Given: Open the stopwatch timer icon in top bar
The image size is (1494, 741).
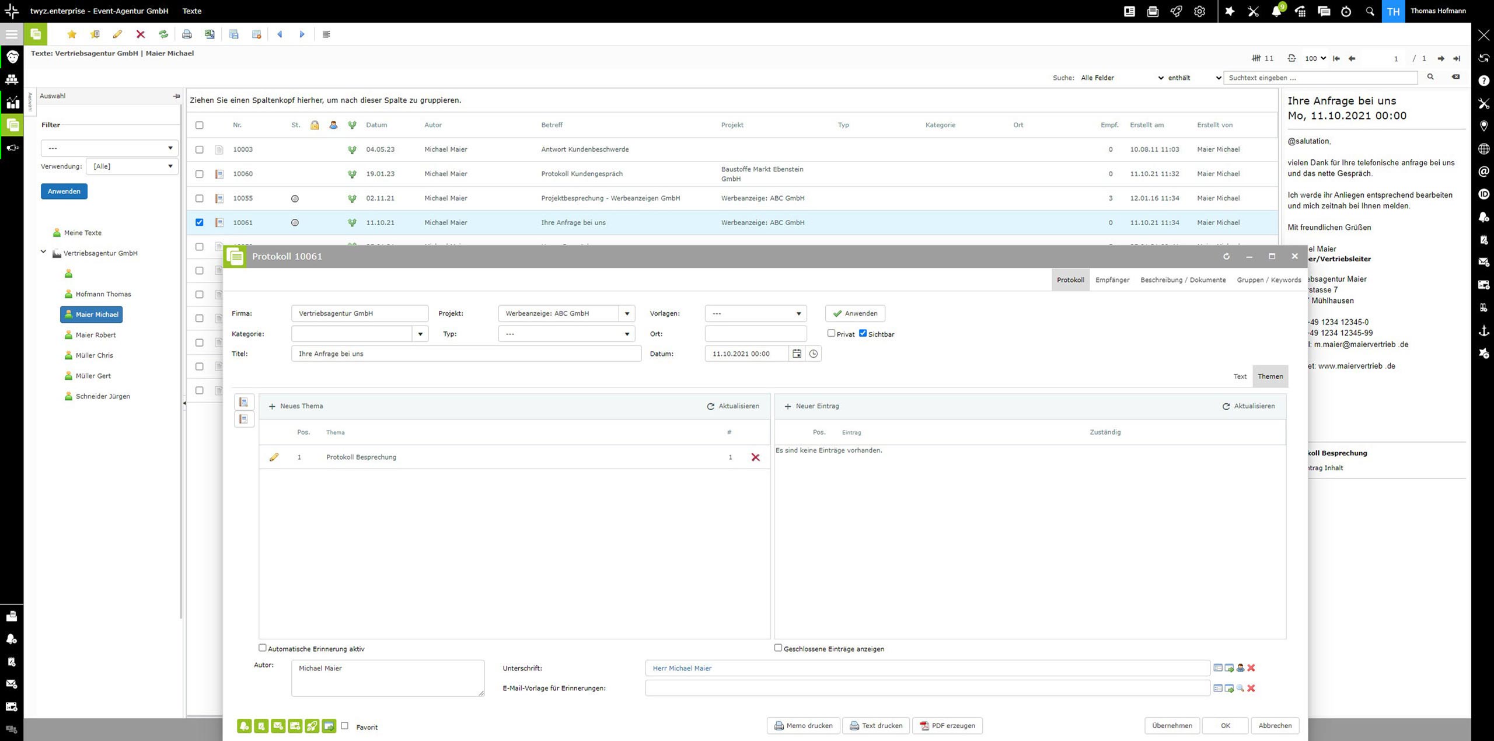Looking at the screenshot, I should pos(1346,11).
